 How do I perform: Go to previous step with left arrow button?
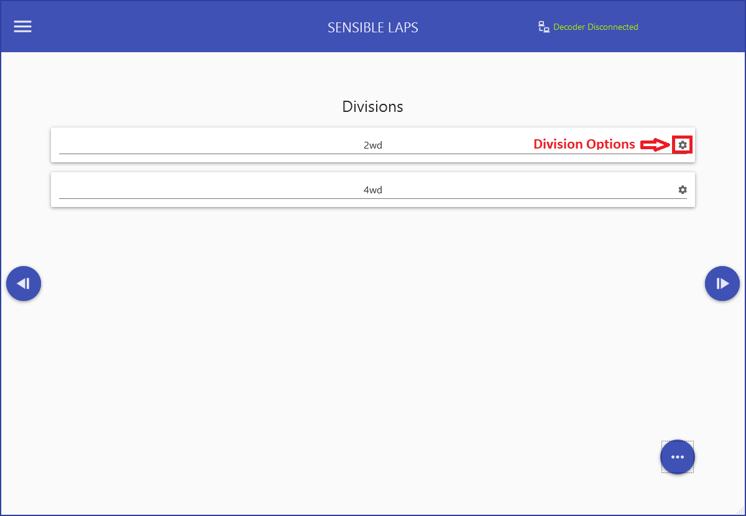point(24,284)
